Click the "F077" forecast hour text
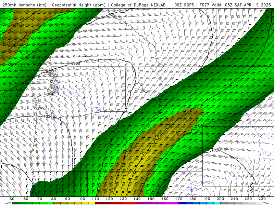The width and height of the screenshot is (274, 205). tap(204, 5)
